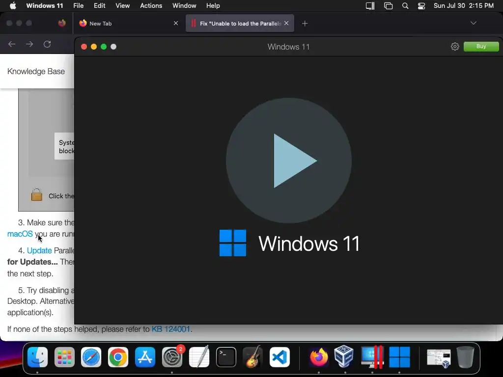Click the Firefox icon left of the tabs
503x377 pixels.
pos(62,23)
